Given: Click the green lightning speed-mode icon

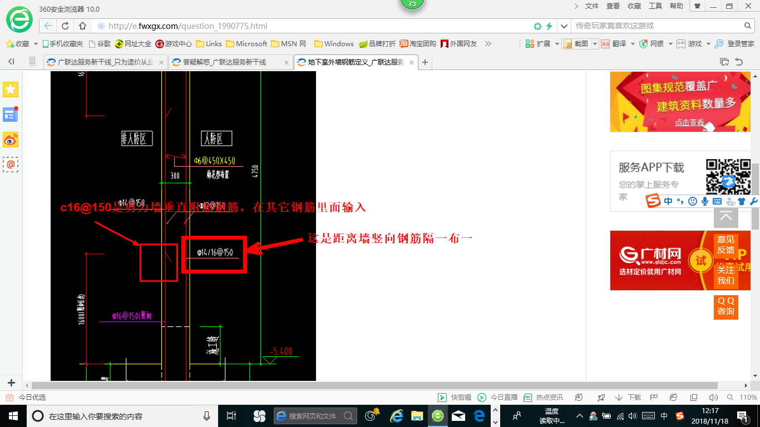Looking at the screenshot, I should pos(550,26).
